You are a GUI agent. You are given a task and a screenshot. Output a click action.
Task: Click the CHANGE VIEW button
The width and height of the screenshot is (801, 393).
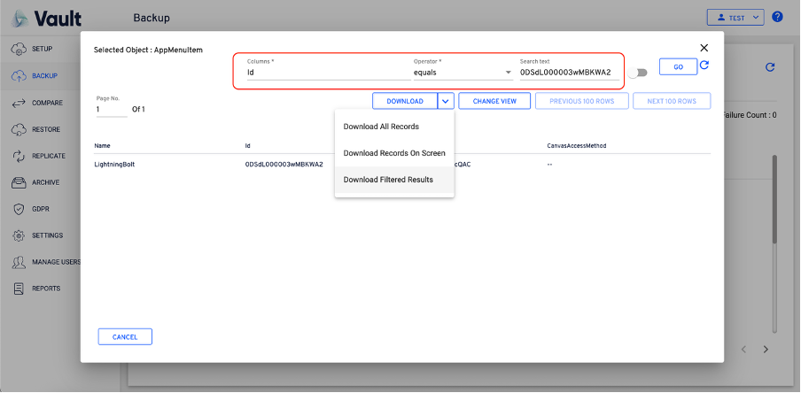coord(494,101)
